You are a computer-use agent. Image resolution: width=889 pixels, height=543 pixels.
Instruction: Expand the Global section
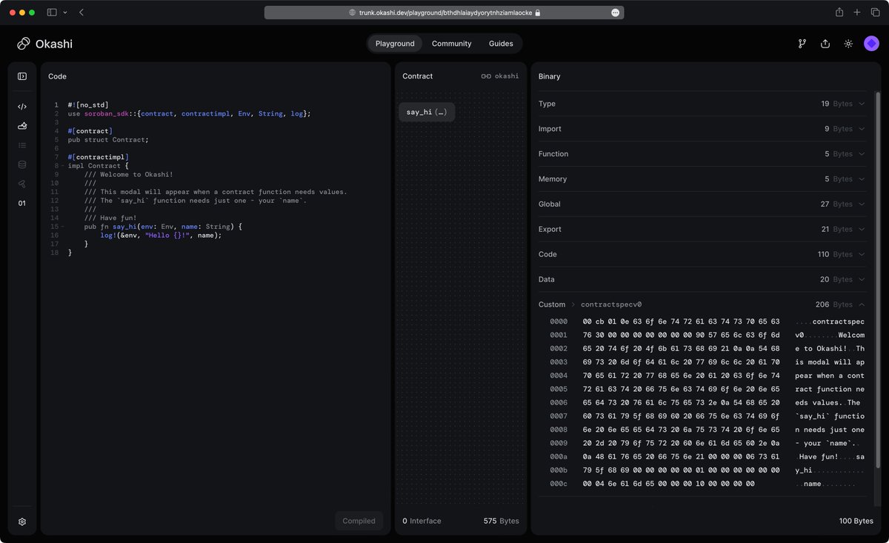click(x=702, y=204)
